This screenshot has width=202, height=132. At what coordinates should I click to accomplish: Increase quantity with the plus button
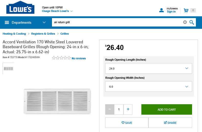coord(128,109)
